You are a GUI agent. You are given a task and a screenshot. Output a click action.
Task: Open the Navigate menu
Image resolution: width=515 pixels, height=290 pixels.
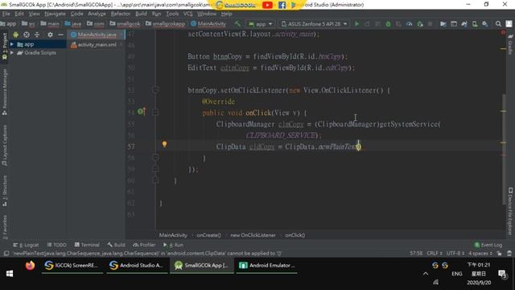[55, 14]
